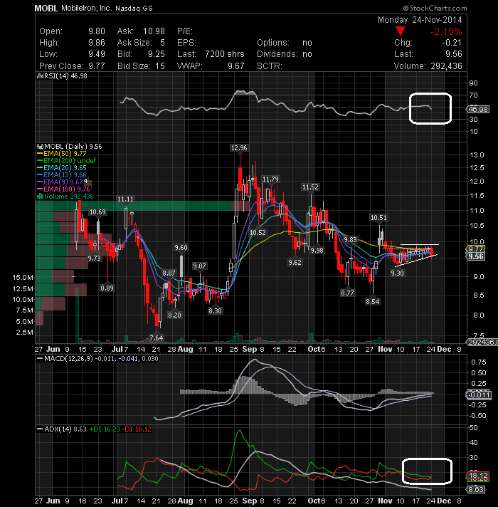Viewport: 498px width, 507px height.
Task: Click the Chg value -0.21
Action: pyautogui.click(x=452, y=43)
